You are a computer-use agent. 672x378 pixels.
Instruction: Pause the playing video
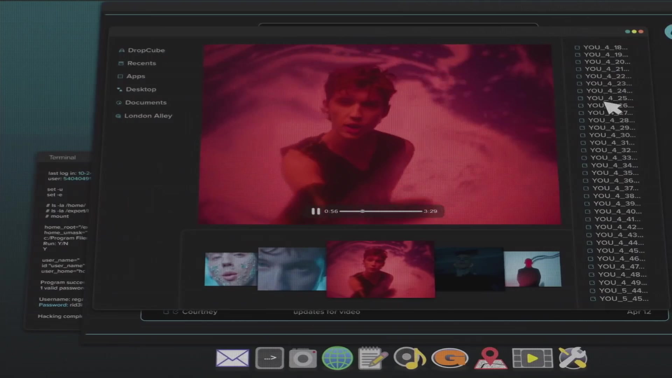(x=316, y=211)
